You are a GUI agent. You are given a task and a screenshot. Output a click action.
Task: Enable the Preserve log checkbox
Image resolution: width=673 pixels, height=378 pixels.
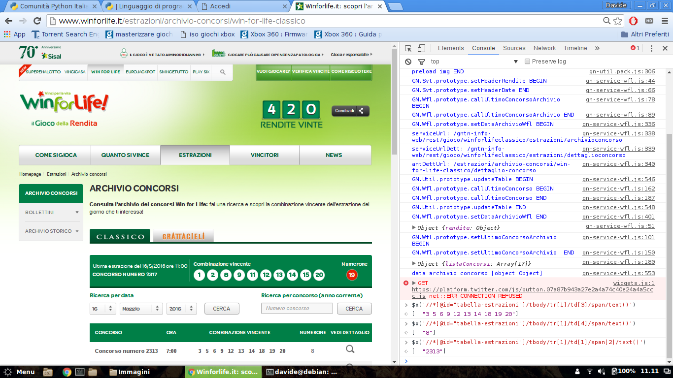(x=527, y=62)
